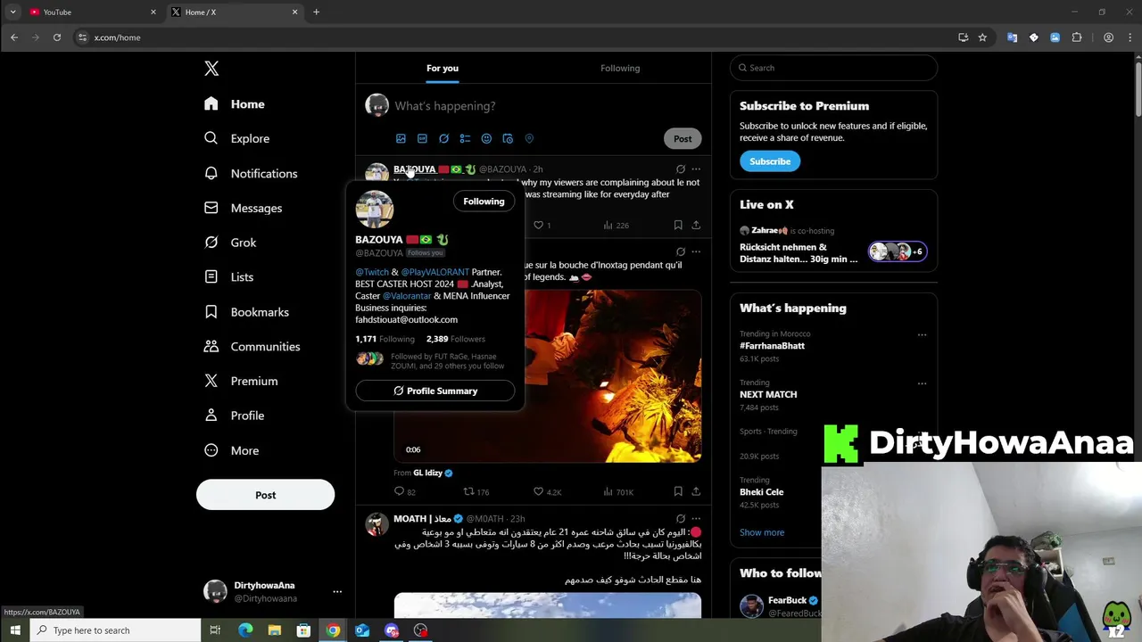The height and width of the screenshot is (642, 1142).
Task: Add a GIF in the composer
Action: (422, 138)
